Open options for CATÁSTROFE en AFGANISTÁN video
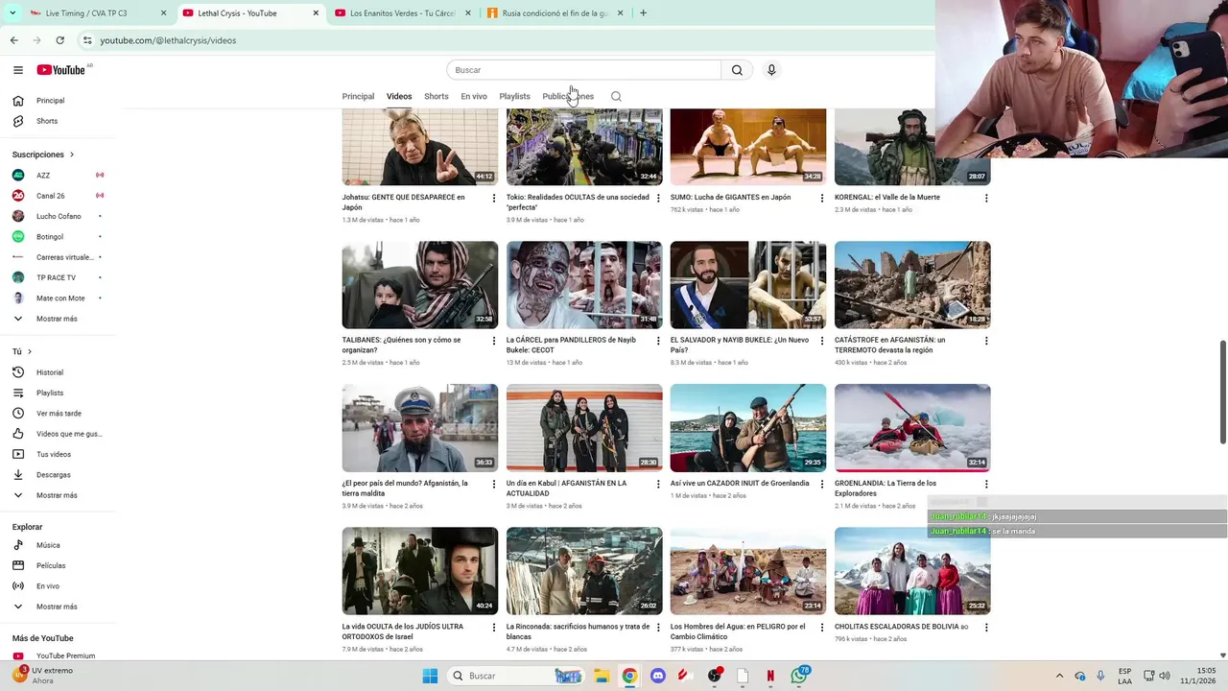The width and height of the screenshot is (1228, 691). [986, 341]
